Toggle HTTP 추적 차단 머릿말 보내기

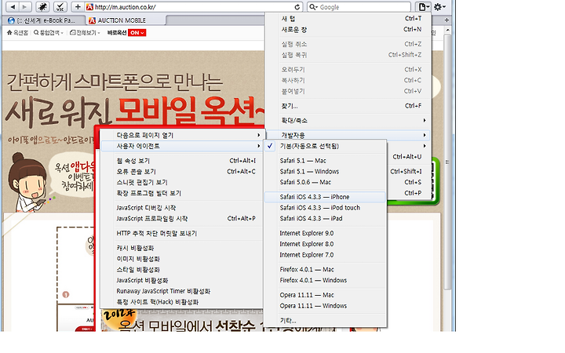coord(182,234)
